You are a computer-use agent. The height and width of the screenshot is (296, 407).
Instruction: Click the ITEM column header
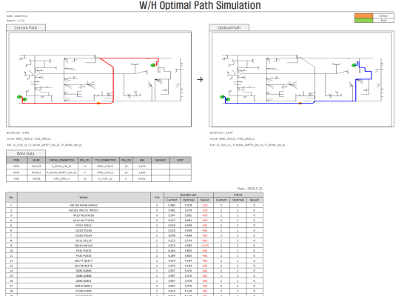pyautogui.click(x=16, y=160)
